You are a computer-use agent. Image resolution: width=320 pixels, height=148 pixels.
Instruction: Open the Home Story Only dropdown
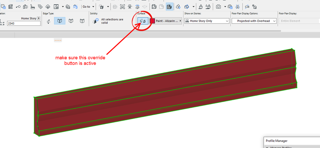click(207, 21)
